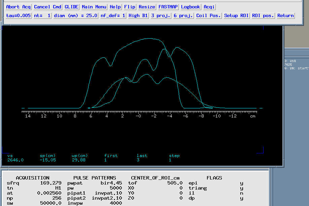Click the epi flag label
Image resolution: width=309 pixels, height=206 pixels.
click(193, 183)
